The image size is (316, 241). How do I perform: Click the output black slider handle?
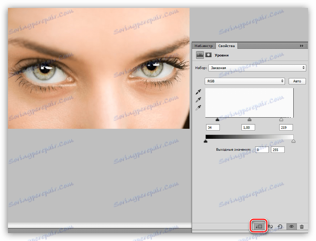coord(205,141)
